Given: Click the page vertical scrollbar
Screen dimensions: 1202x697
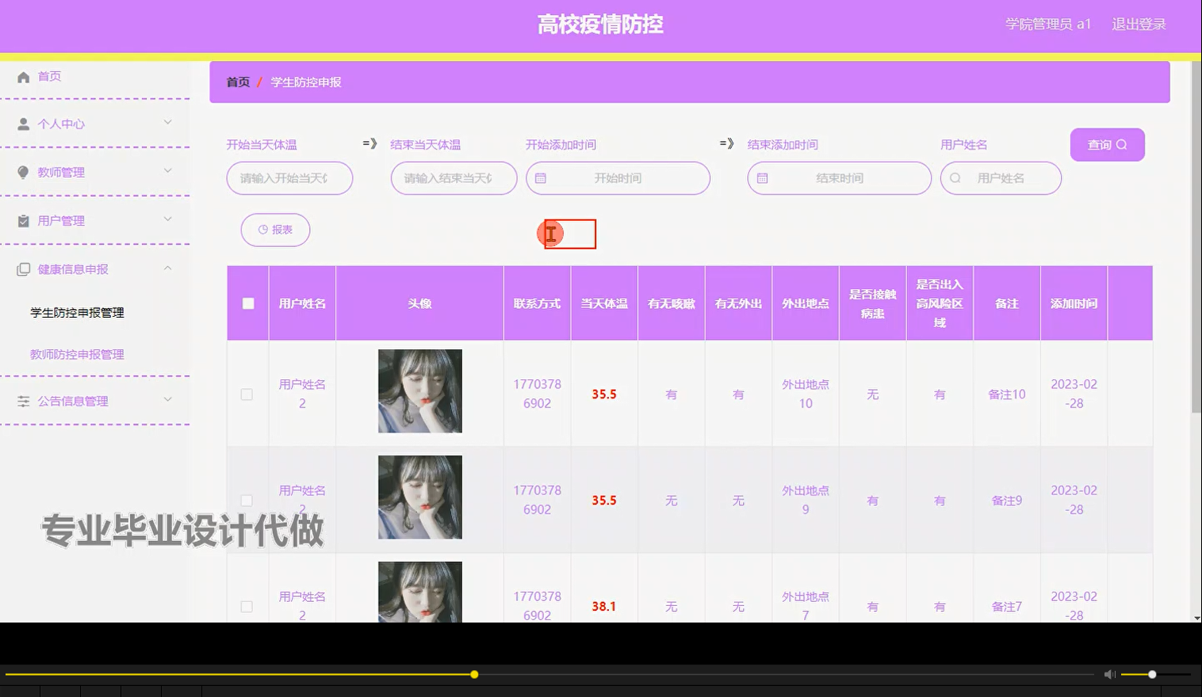Looking at the screenshot, I should coord(1196,237).
